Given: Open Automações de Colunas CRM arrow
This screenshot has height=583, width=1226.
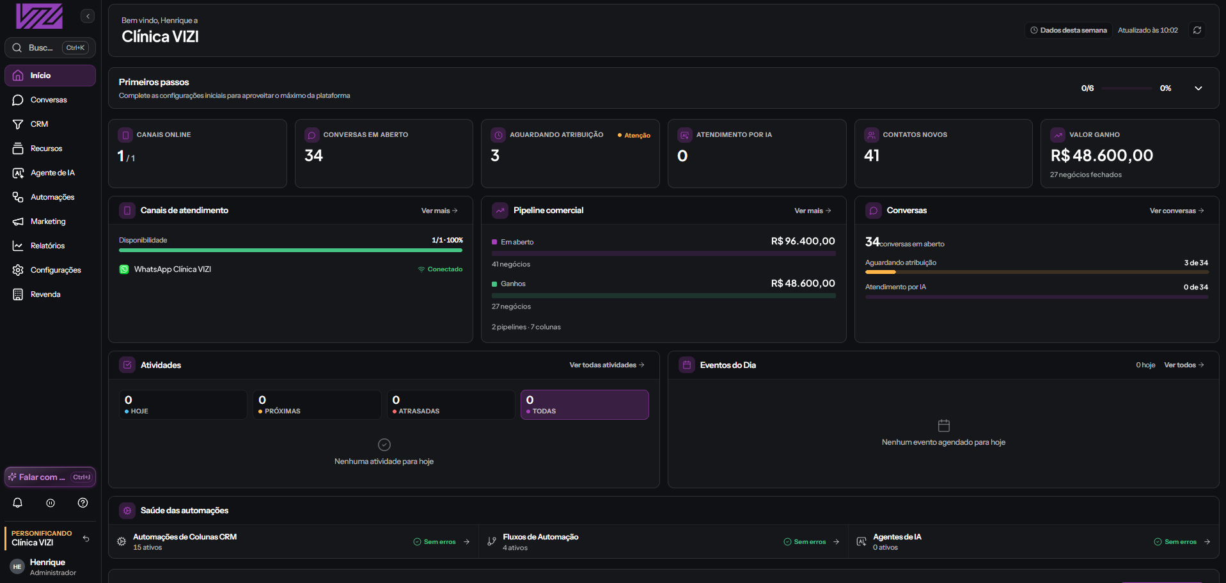Looking at the screenshot, I should pyautogui.click(x=467, y=542).
